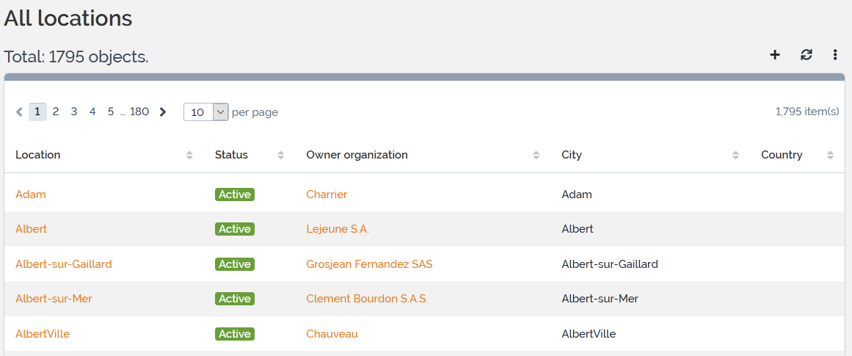Click Active status badge for AlbertVille
This screenshot has width=852, height=356.
coord(235,334)
